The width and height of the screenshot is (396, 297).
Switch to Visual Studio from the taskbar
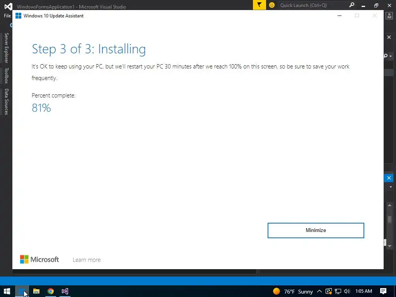pos(65,291)
